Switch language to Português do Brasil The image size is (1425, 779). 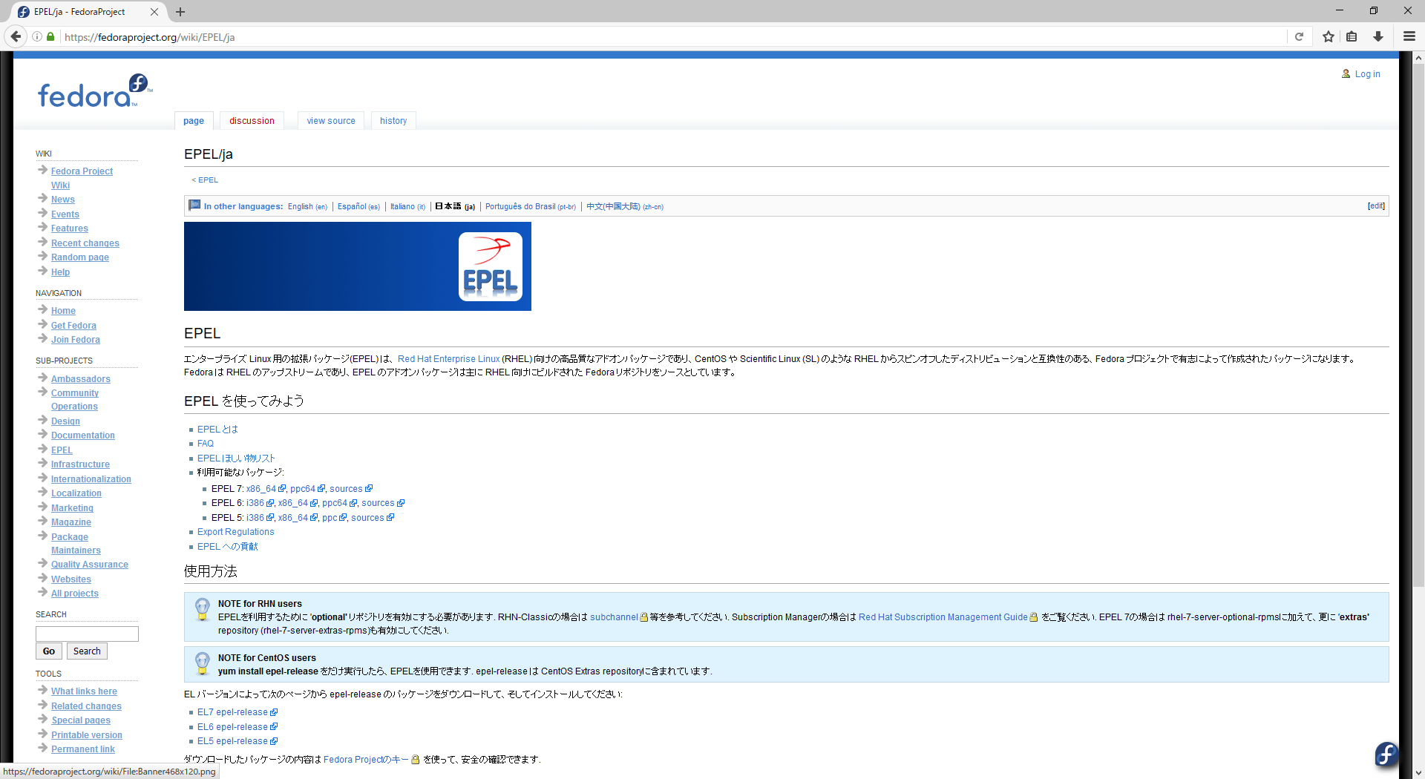tap(531, 207)
